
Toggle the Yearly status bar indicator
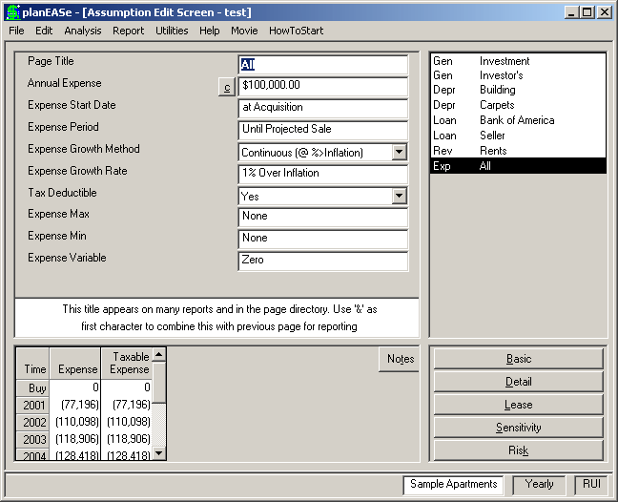[x=539, y=484]
